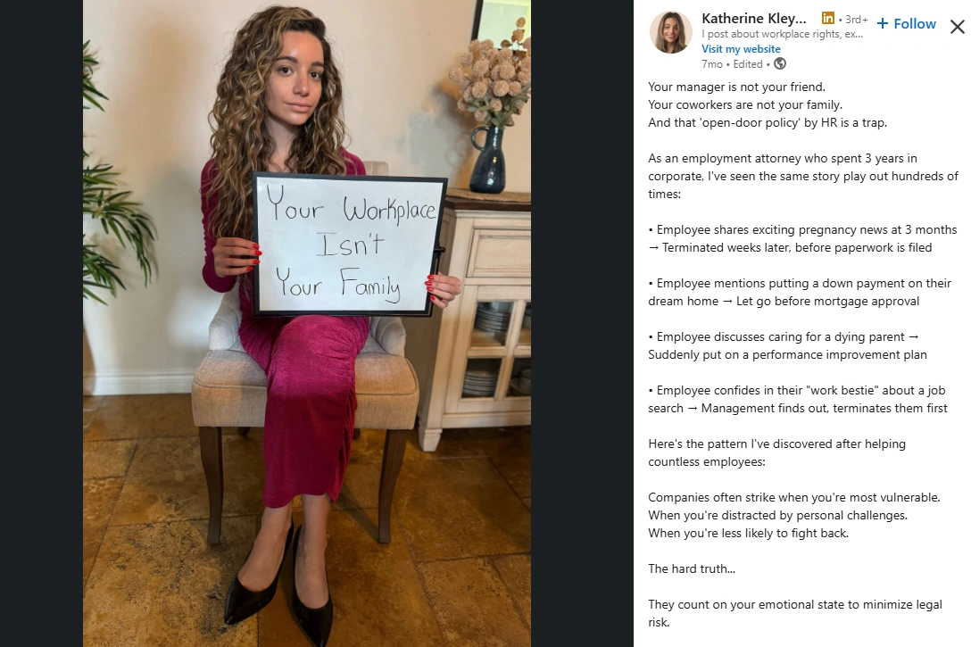Click the pregnancy news bullet paragraph
This screenshot has width=971, height=647.
point(802,238)
